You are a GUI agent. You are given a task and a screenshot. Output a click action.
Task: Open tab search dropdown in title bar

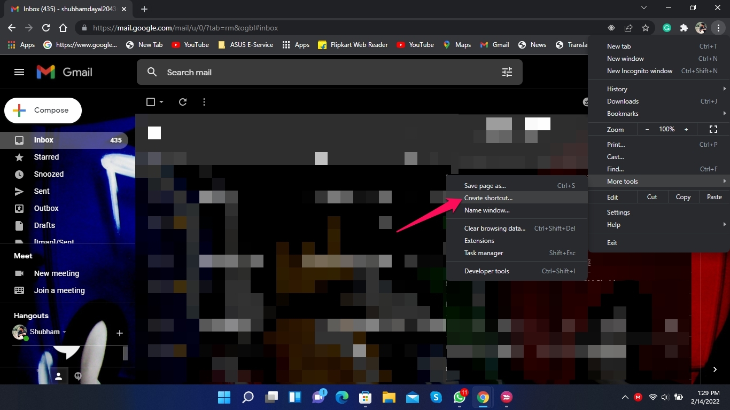pos(644,8)
